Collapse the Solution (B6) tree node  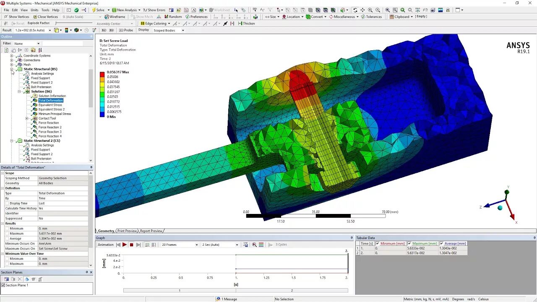pos(19,91)
